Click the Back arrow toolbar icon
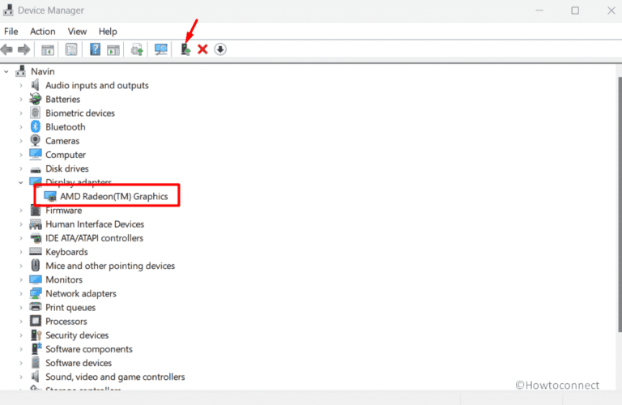This screenshot has width=622, height=405. 6,49
